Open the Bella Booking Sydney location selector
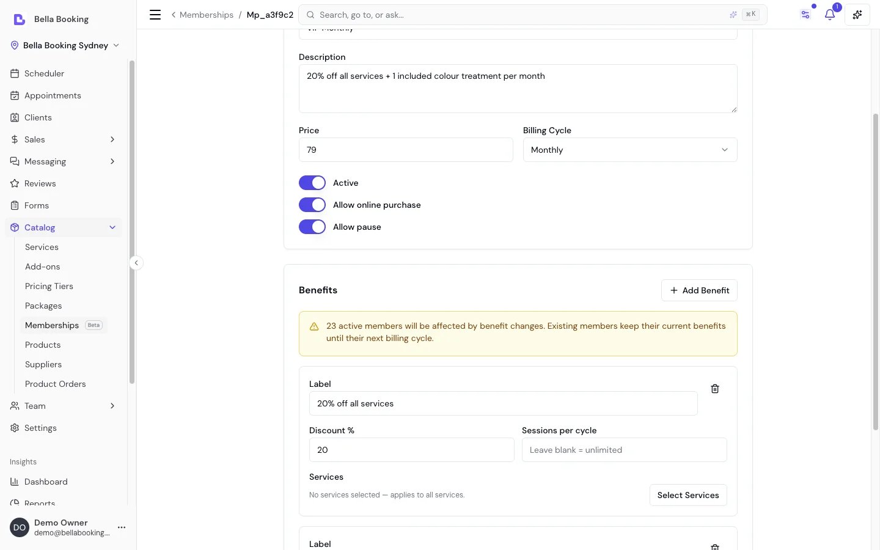Screen dimensions: 880x550 (65, 45)
